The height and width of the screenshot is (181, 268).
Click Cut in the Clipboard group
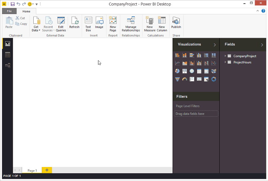coord(20,18)
